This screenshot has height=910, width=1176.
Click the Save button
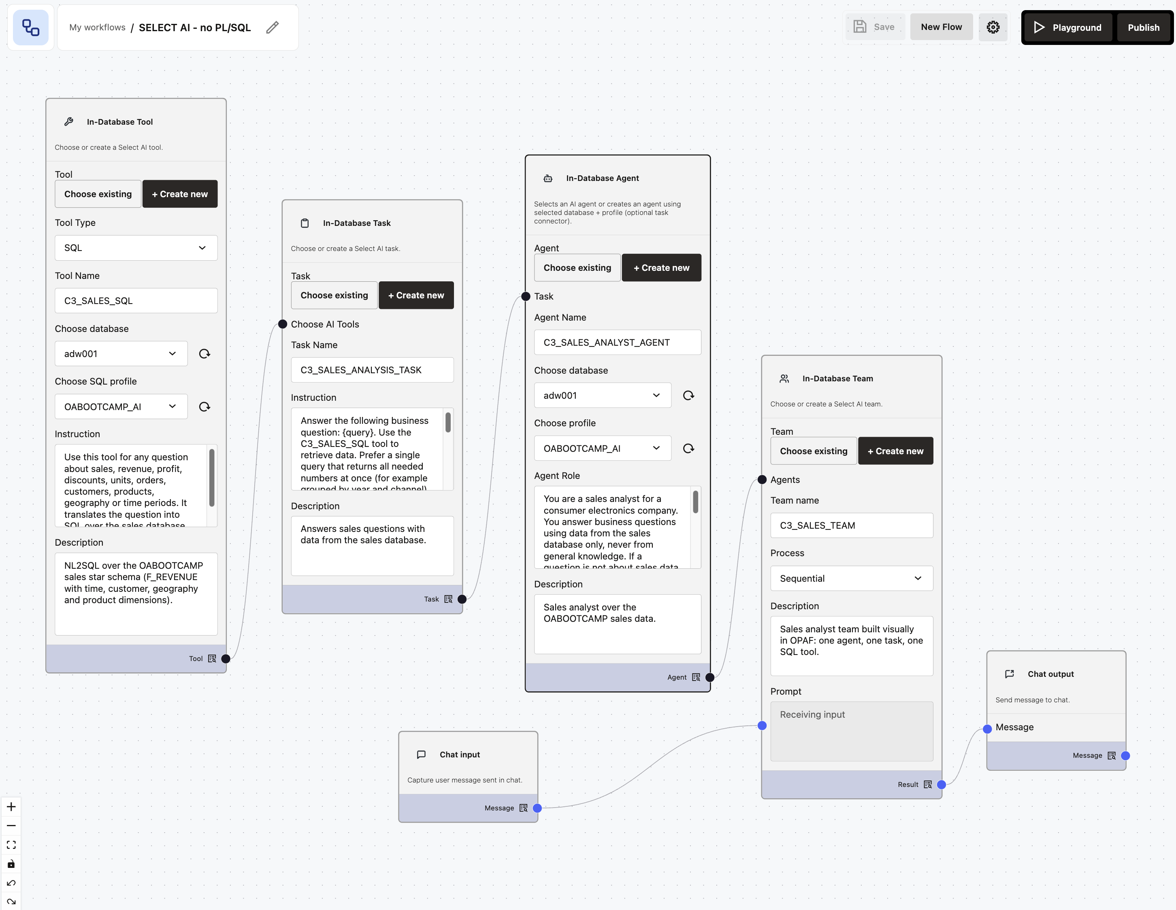click(875, 27)
